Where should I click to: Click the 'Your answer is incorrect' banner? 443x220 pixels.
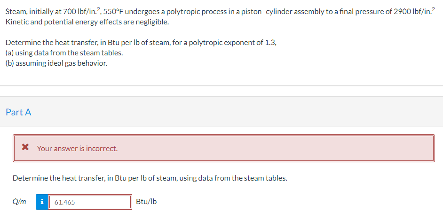pos(223,148)
